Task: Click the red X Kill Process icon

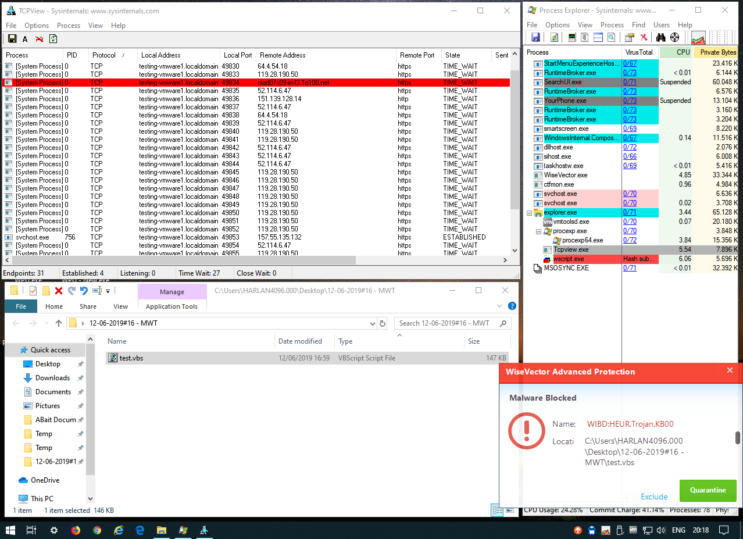Action: click(644, 38)
